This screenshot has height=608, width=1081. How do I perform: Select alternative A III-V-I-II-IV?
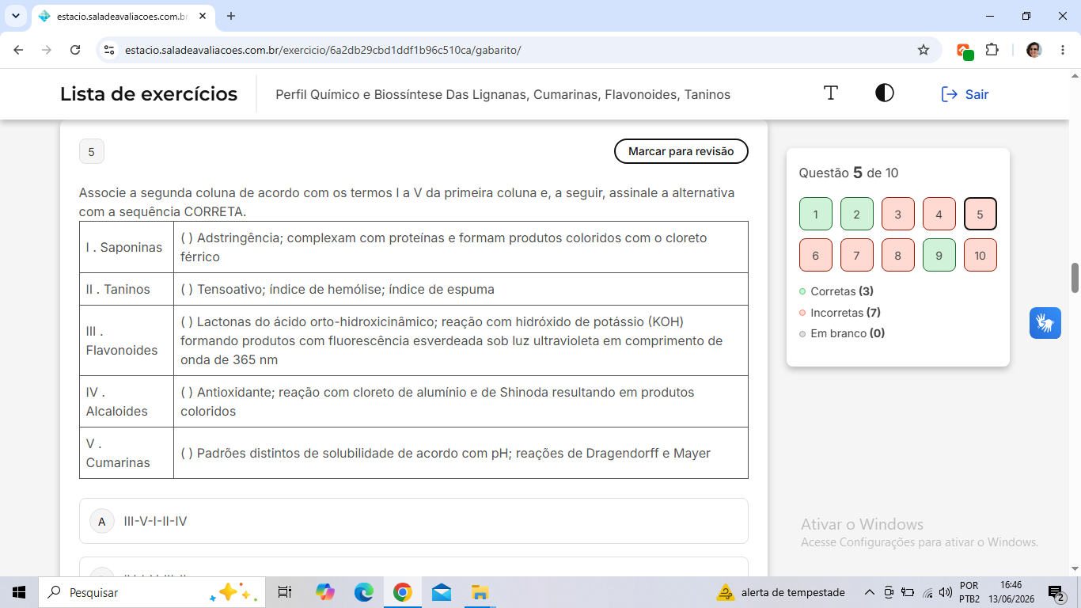(x=414, y=521)
